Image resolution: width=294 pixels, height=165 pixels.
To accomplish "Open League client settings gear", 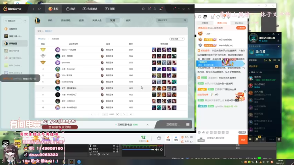I will click(x=273, y=34).
